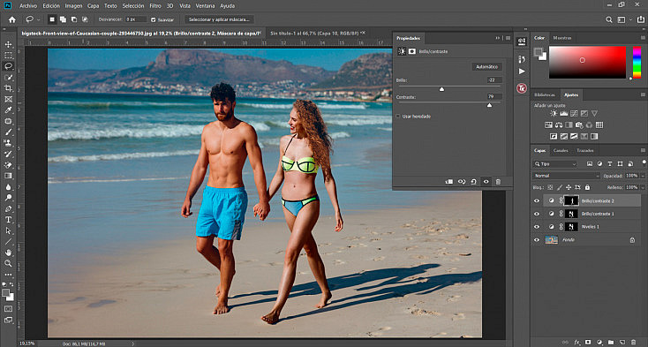Choose Intersect with selection mode icon
Viewport: 648px width, 347px height.
pyautogui.click(x=85, y=19)
